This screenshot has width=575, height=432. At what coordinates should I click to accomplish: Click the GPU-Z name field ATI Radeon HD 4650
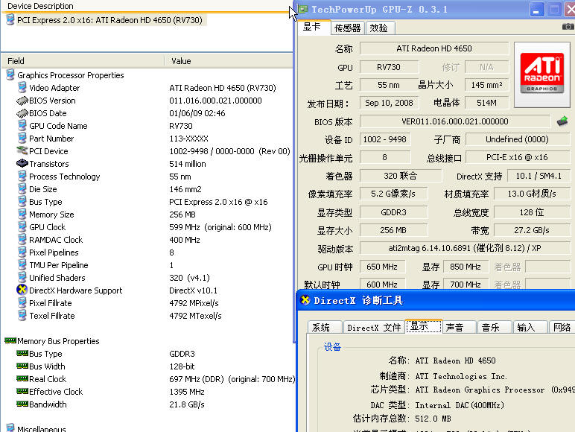coord(434,48)
